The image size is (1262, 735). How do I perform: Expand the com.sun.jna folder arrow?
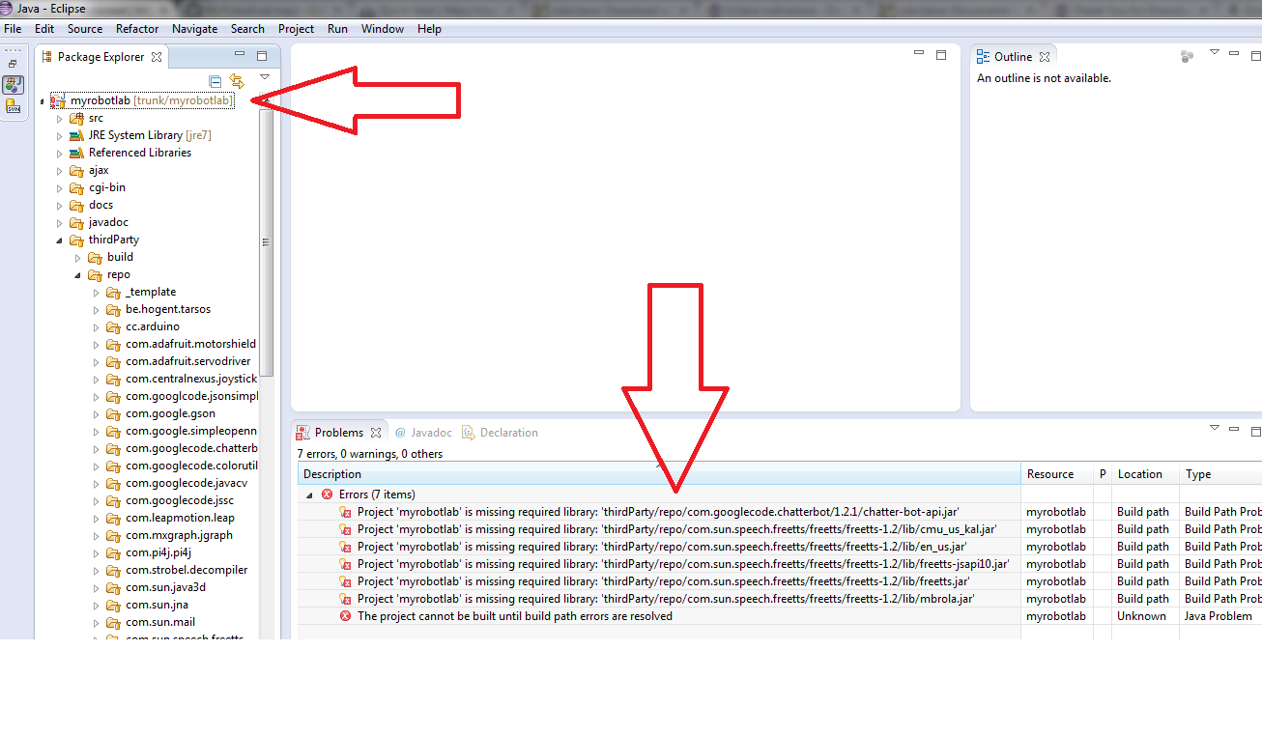pos(96,606)
